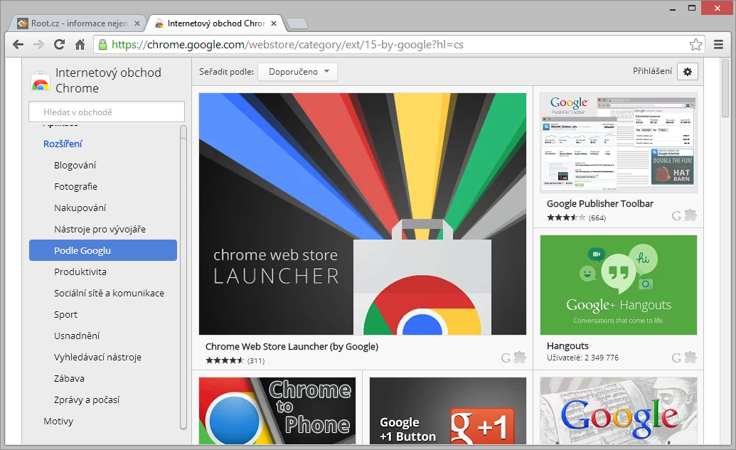Click the Chrome Web Store logo icon
Viewport: 736px width, 450px height.
point(41,80)
